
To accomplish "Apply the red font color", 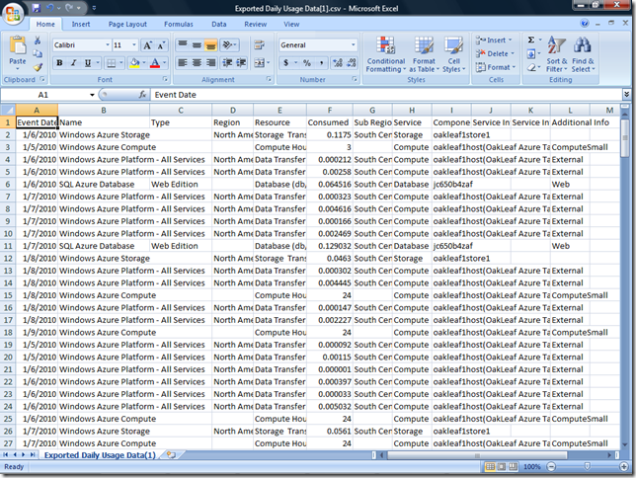I will [x=155, y=63].
